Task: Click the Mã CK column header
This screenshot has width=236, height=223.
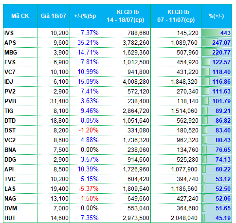Action: tap(20, 16)
